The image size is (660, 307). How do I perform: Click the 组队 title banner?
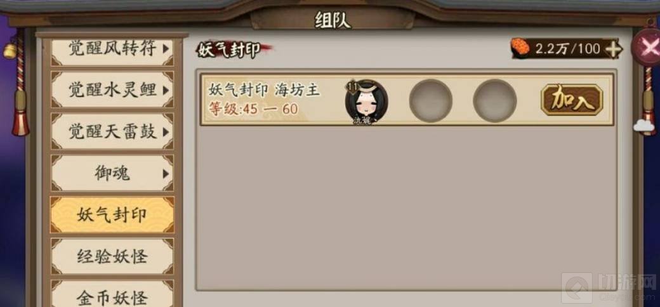click(x=333, y=19)
